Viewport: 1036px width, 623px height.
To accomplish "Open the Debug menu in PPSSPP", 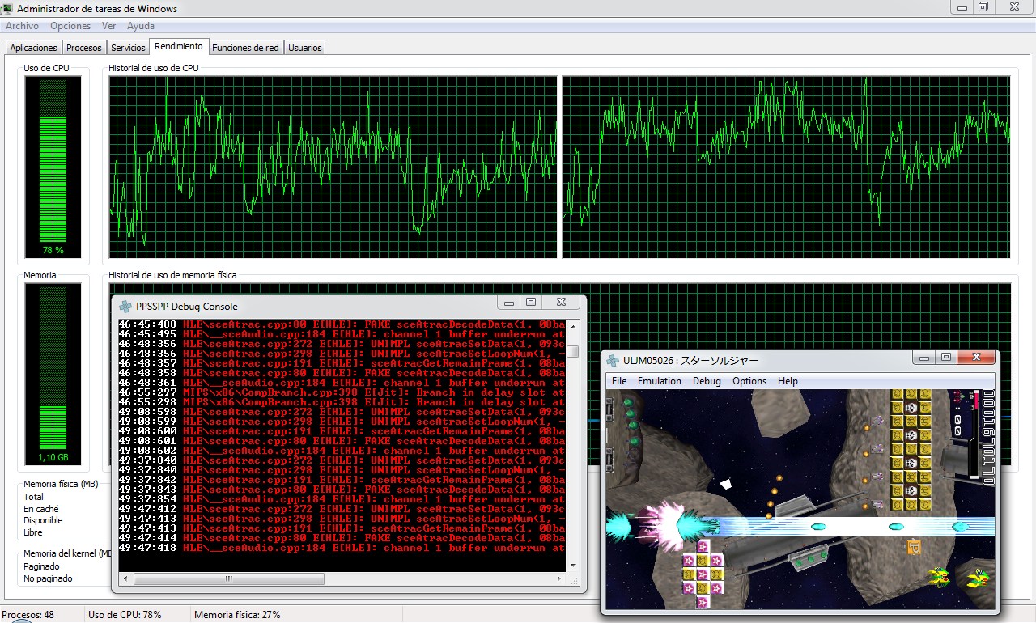I will coord(707,381).
